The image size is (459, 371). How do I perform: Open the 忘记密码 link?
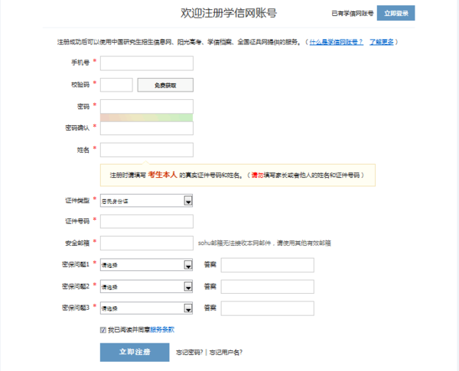coord(189,353)
